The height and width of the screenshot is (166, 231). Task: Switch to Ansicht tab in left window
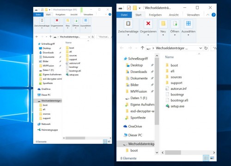74,15
